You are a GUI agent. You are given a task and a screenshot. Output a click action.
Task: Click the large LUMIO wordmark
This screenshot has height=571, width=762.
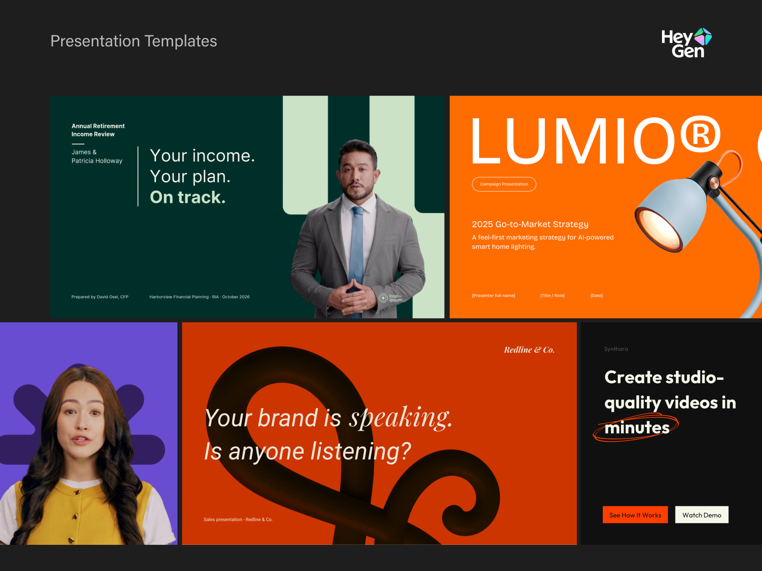[x=595, y=141]
